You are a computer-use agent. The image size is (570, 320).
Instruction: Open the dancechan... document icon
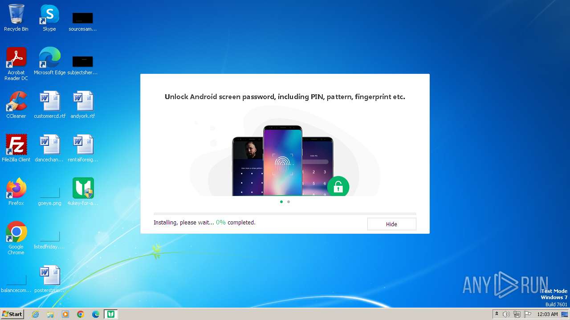(49, 148)
